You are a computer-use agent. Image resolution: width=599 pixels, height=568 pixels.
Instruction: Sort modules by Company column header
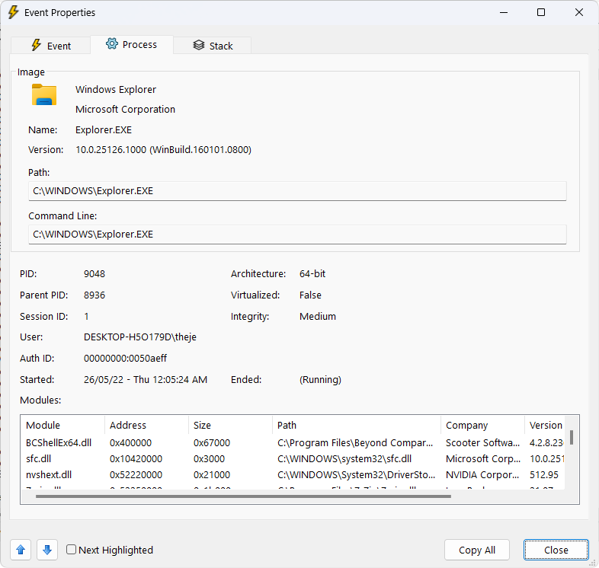483,425
